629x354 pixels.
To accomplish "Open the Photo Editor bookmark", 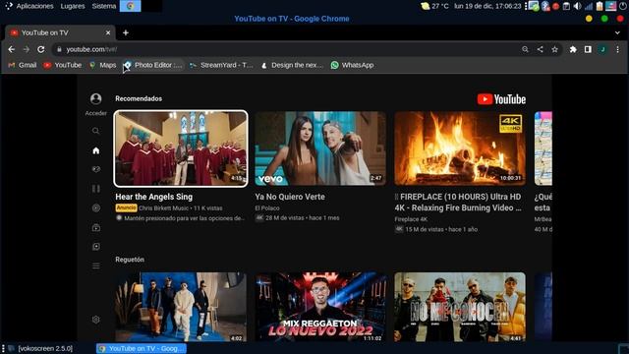I will 153,65.
